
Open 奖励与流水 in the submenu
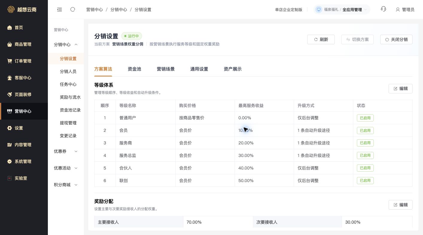[x=66, y=97]
